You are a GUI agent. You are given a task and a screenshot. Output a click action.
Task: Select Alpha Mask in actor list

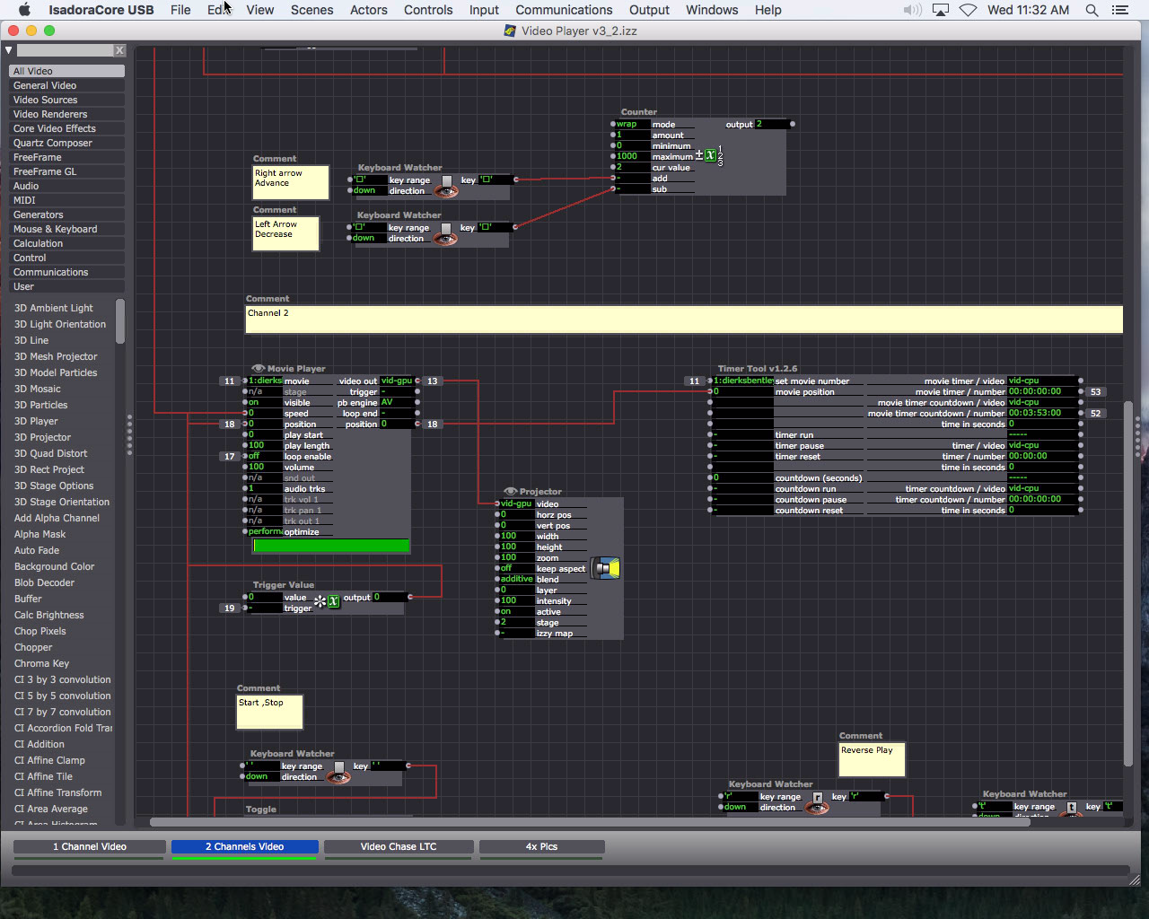(x=39, y=534)
